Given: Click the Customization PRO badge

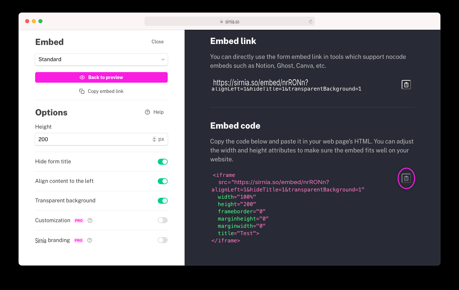Looking at the screenshot, I should pos(79,221).
